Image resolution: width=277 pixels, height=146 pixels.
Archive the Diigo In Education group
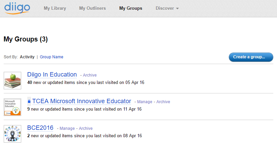click(90, 75)
